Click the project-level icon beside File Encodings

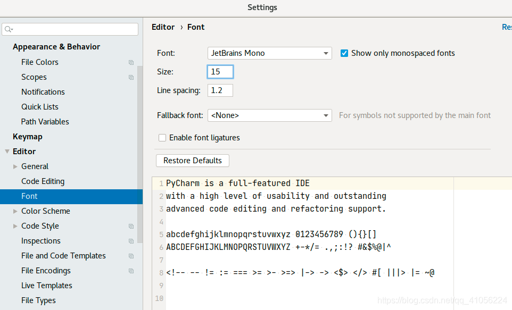[x=131, y=271]
